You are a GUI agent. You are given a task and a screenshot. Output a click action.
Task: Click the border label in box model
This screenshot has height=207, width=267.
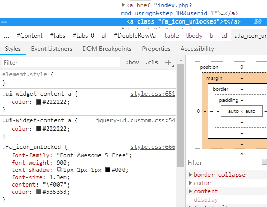click(x=220, y=89)
